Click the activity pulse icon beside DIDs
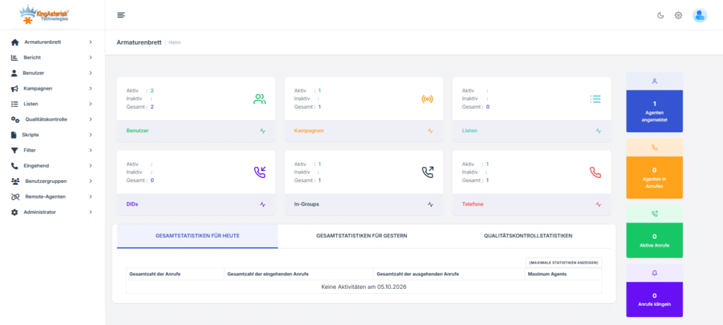The height and width of the screenshot is (325, 723). (x=263, y=204)
